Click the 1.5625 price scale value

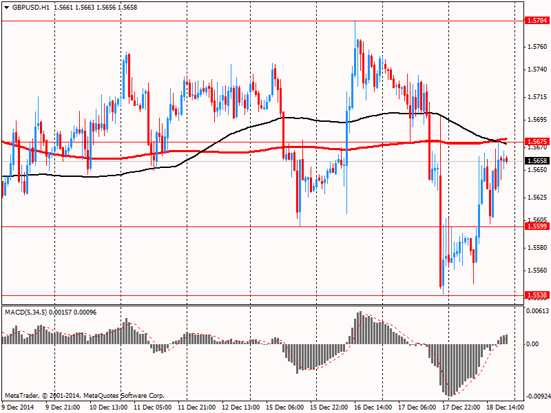[x=537, y=198]
